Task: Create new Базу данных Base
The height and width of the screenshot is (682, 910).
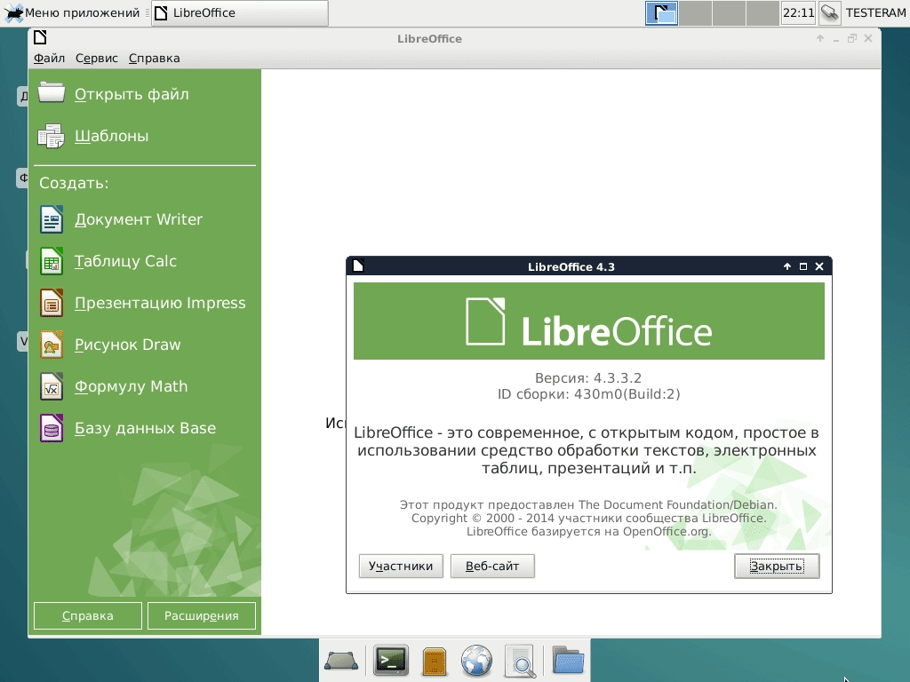Action: (145, 428)
